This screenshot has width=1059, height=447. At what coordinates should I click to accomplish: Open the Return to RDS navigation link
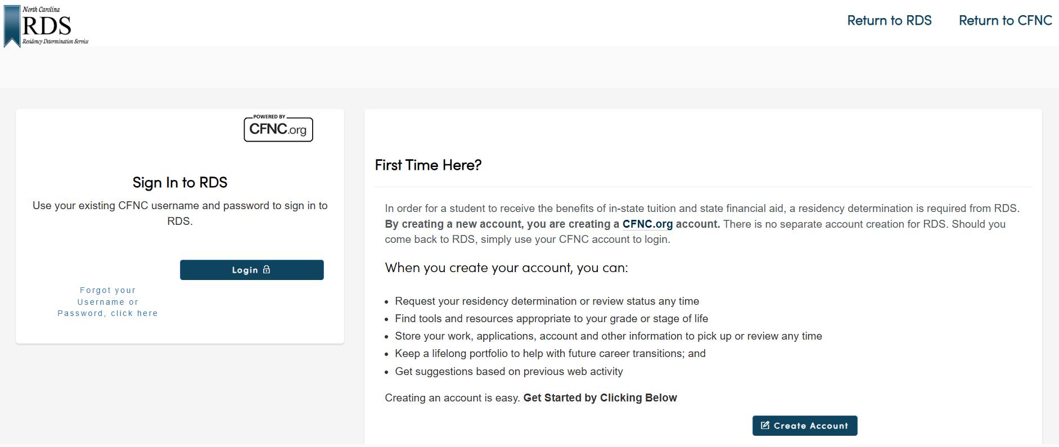tap(889, 21)
